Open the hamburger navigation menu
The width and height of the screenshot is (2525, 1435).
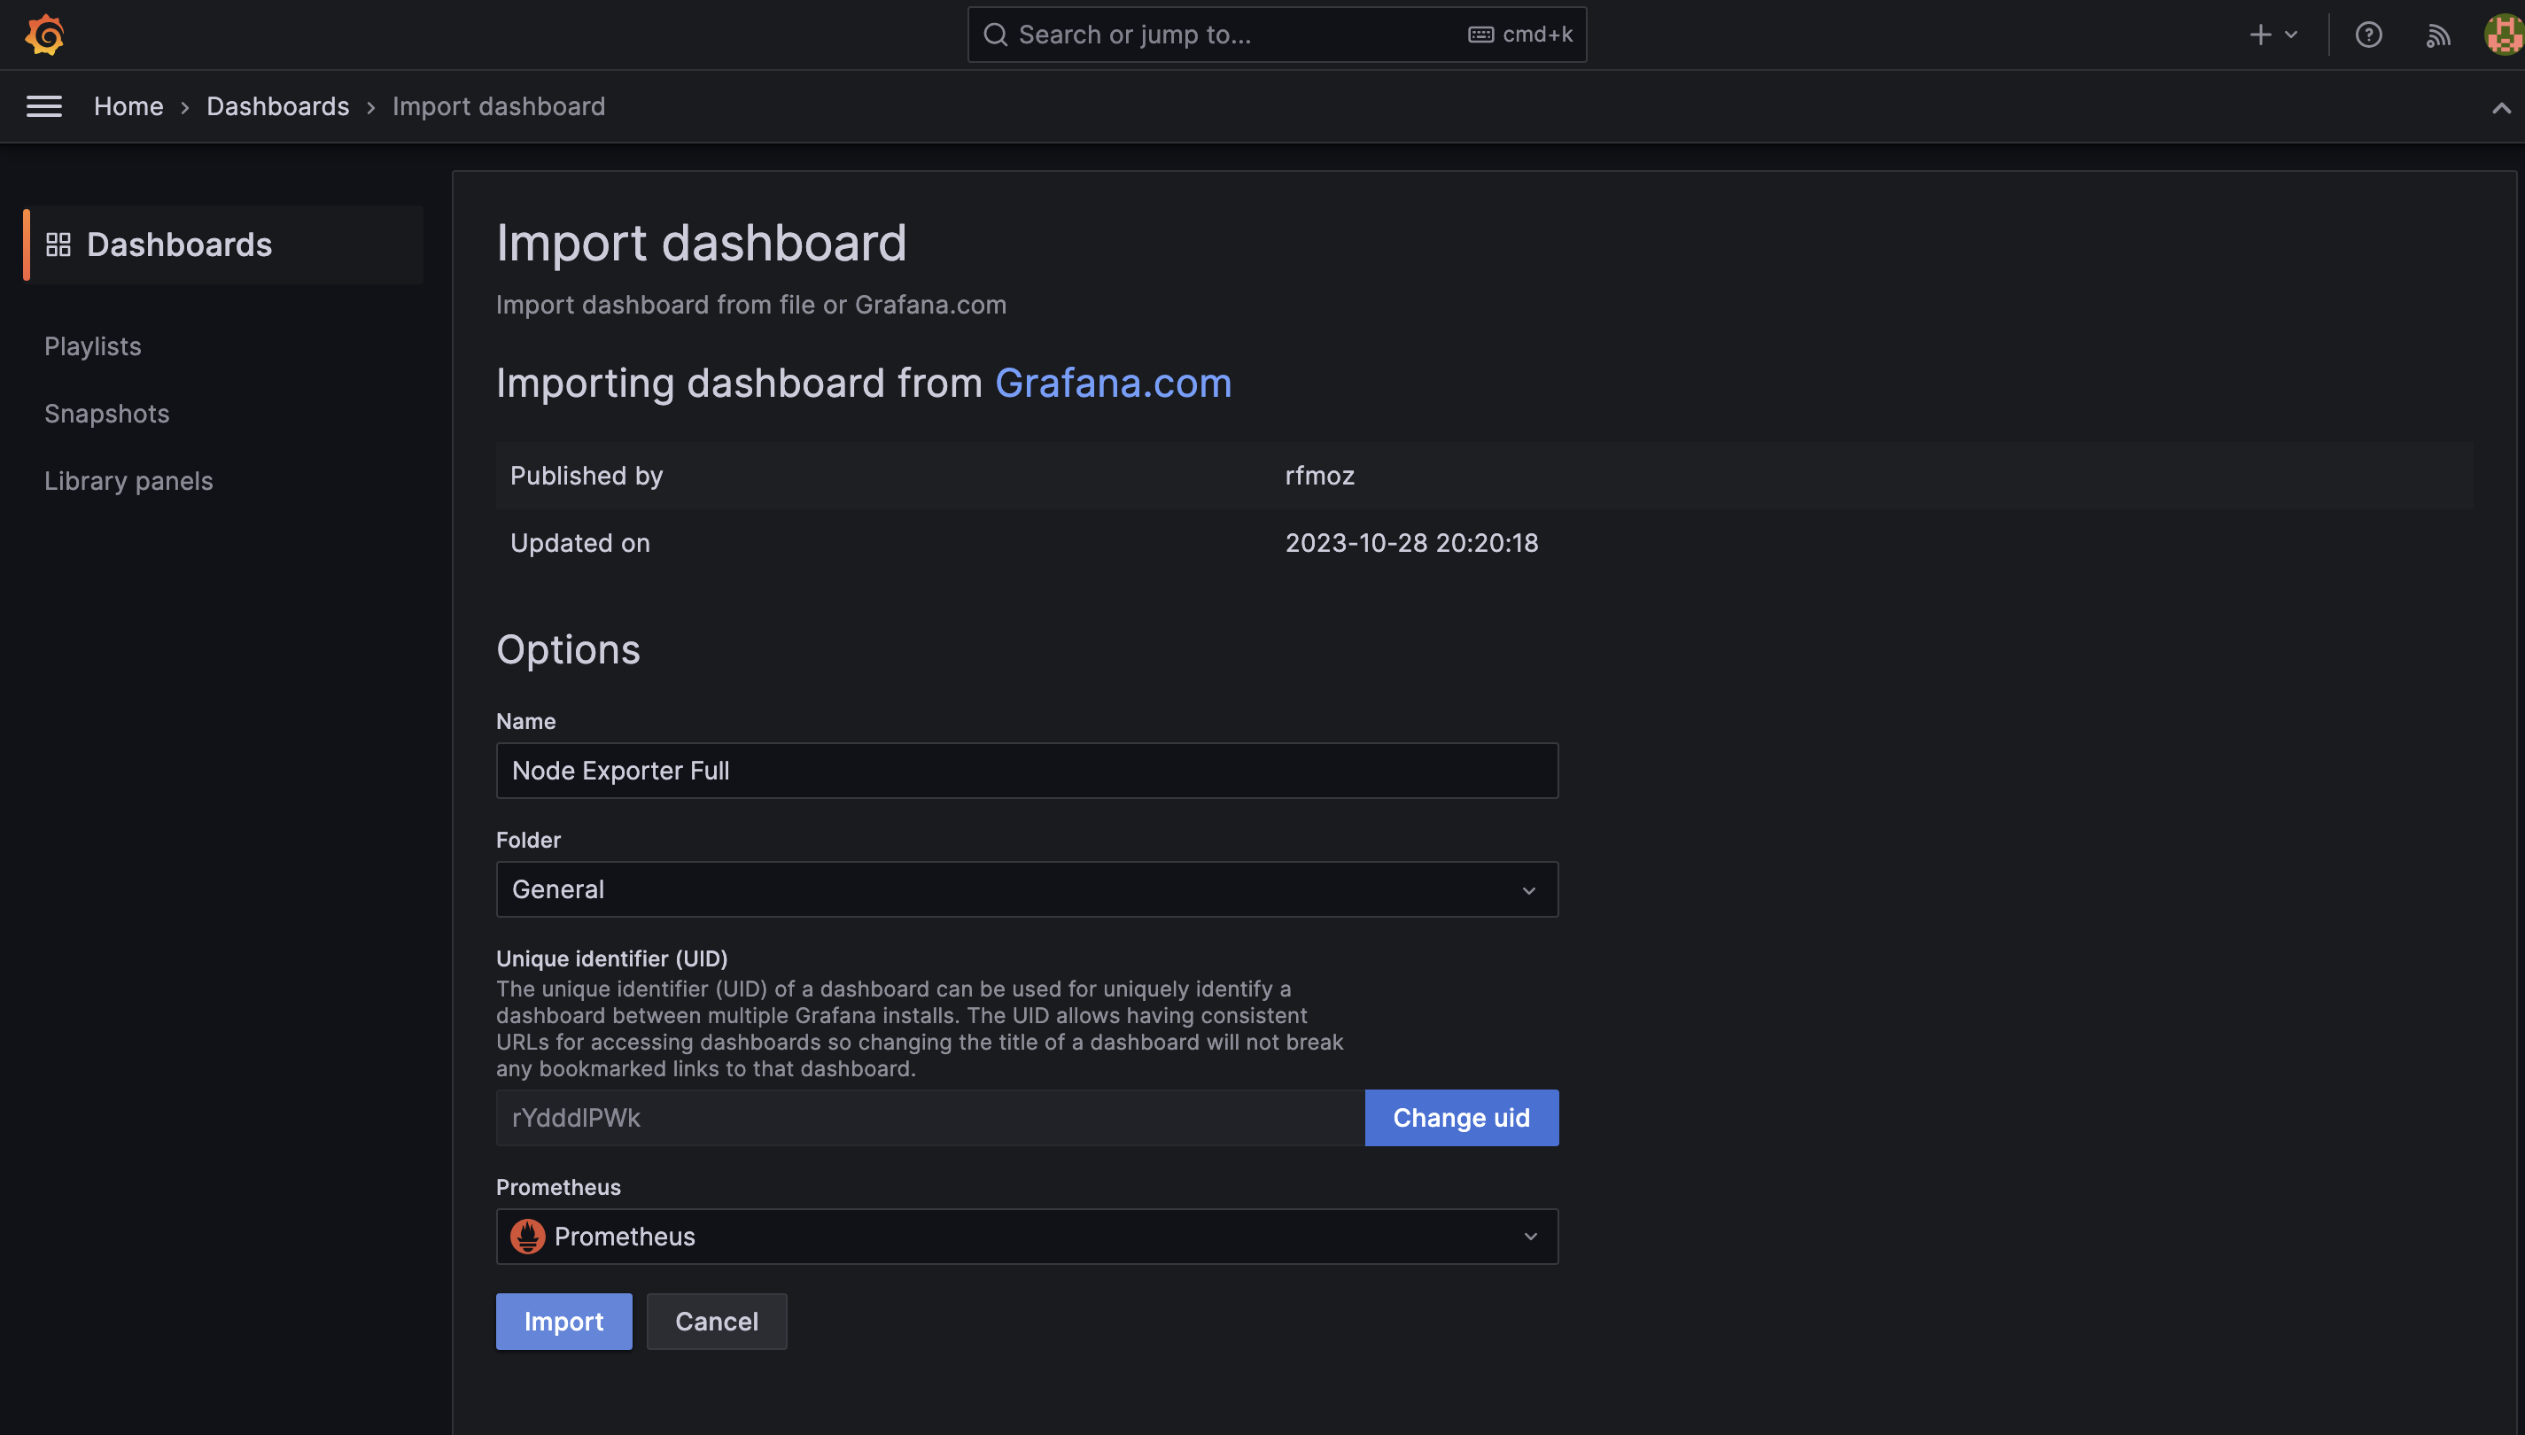43,106
